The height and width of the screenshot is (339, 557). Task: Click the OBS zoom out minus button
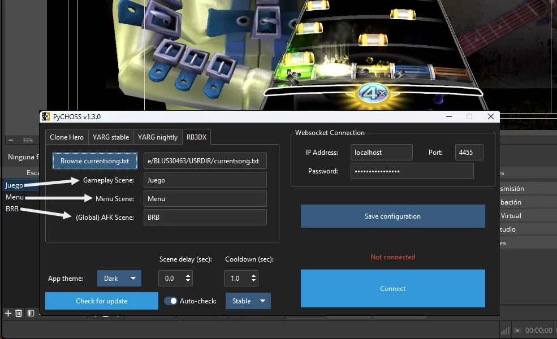[11, 140]
